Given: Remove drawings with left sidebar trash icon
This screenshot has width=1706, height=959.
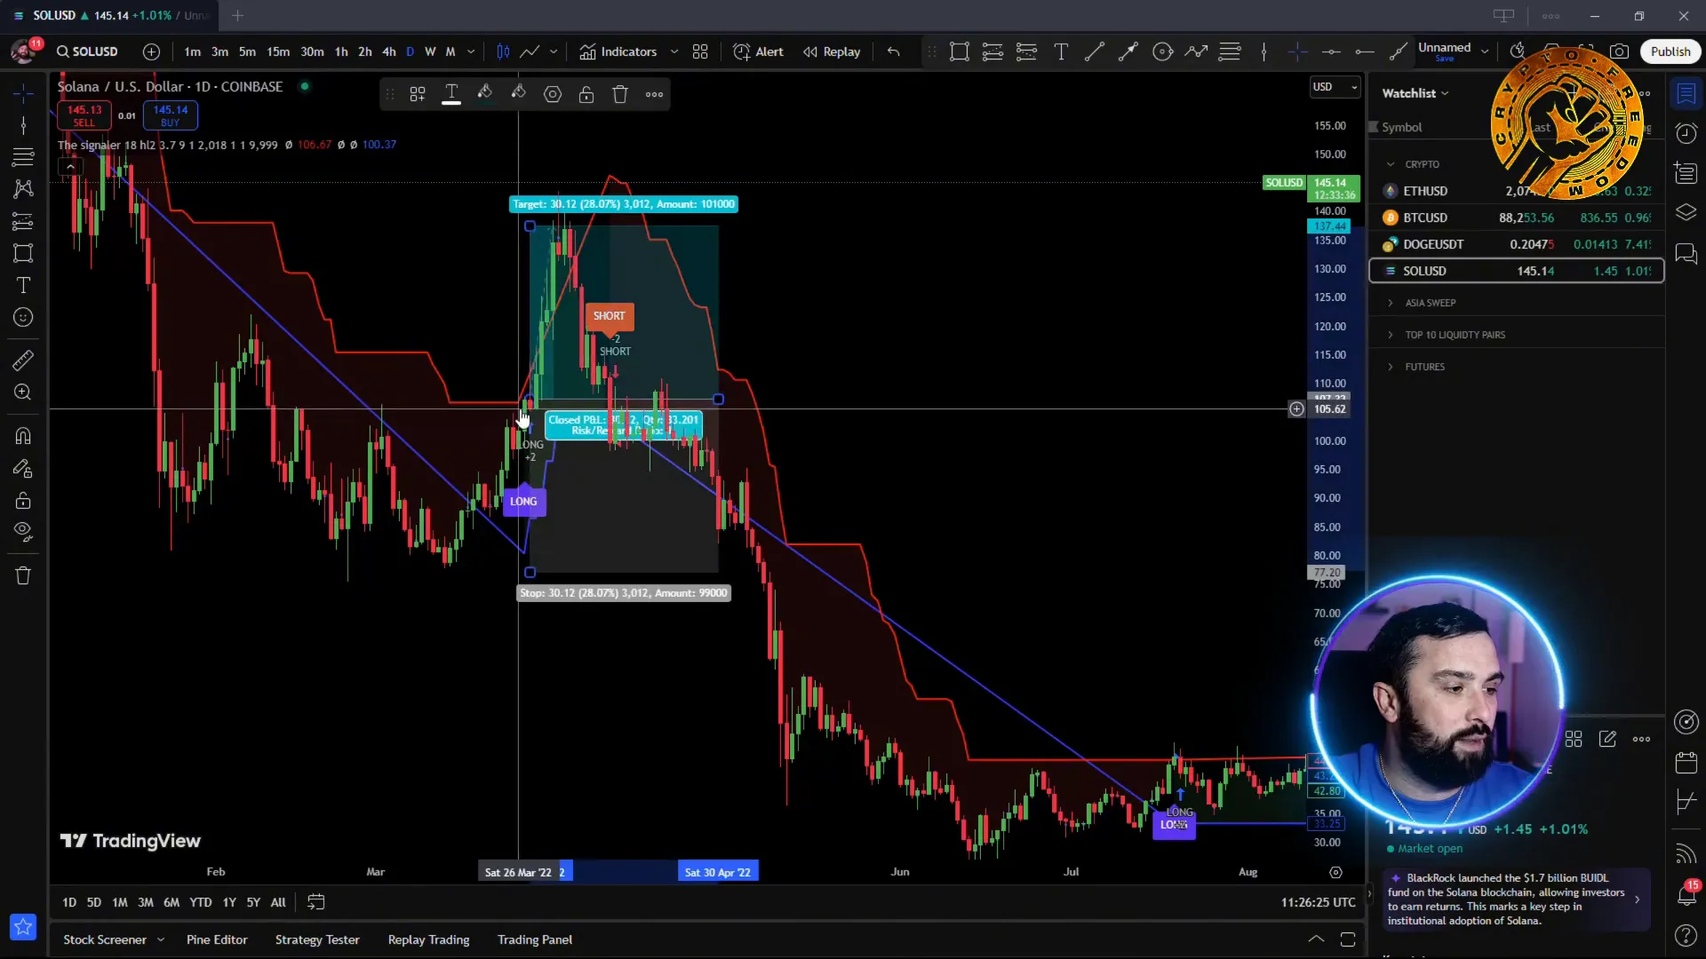Looking at the screenshot, I should pyautogui.click(x=23, y=575).
